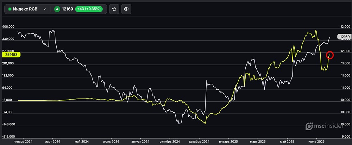The image size is (352, 145).
Task: Click the yellow 259183 axis value label
Action: point(11,55)
